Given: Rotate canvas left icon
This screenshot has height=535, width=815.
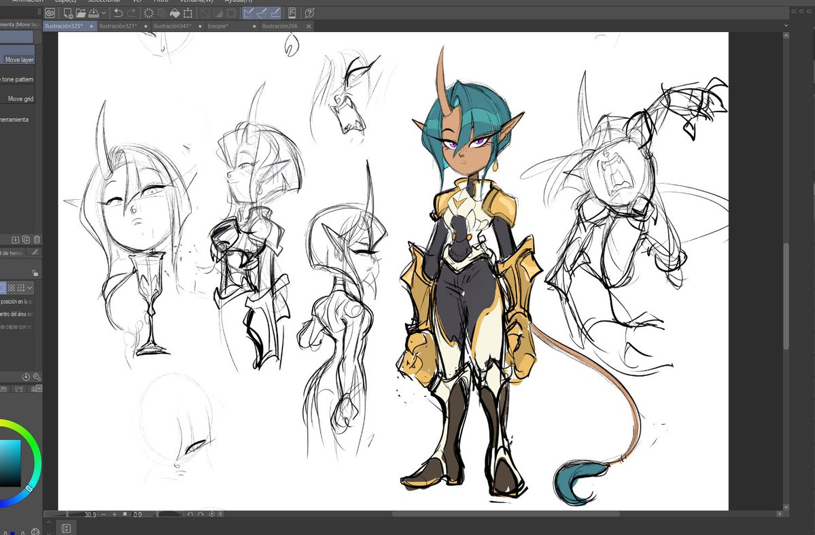Looking at the screenshot, I should (x=190, y=514).
